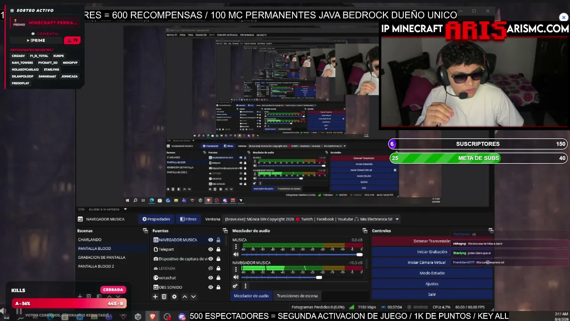570x321 pixels.
Task: Open audio mixer menu dots beside gears
Action: (245, 286)
